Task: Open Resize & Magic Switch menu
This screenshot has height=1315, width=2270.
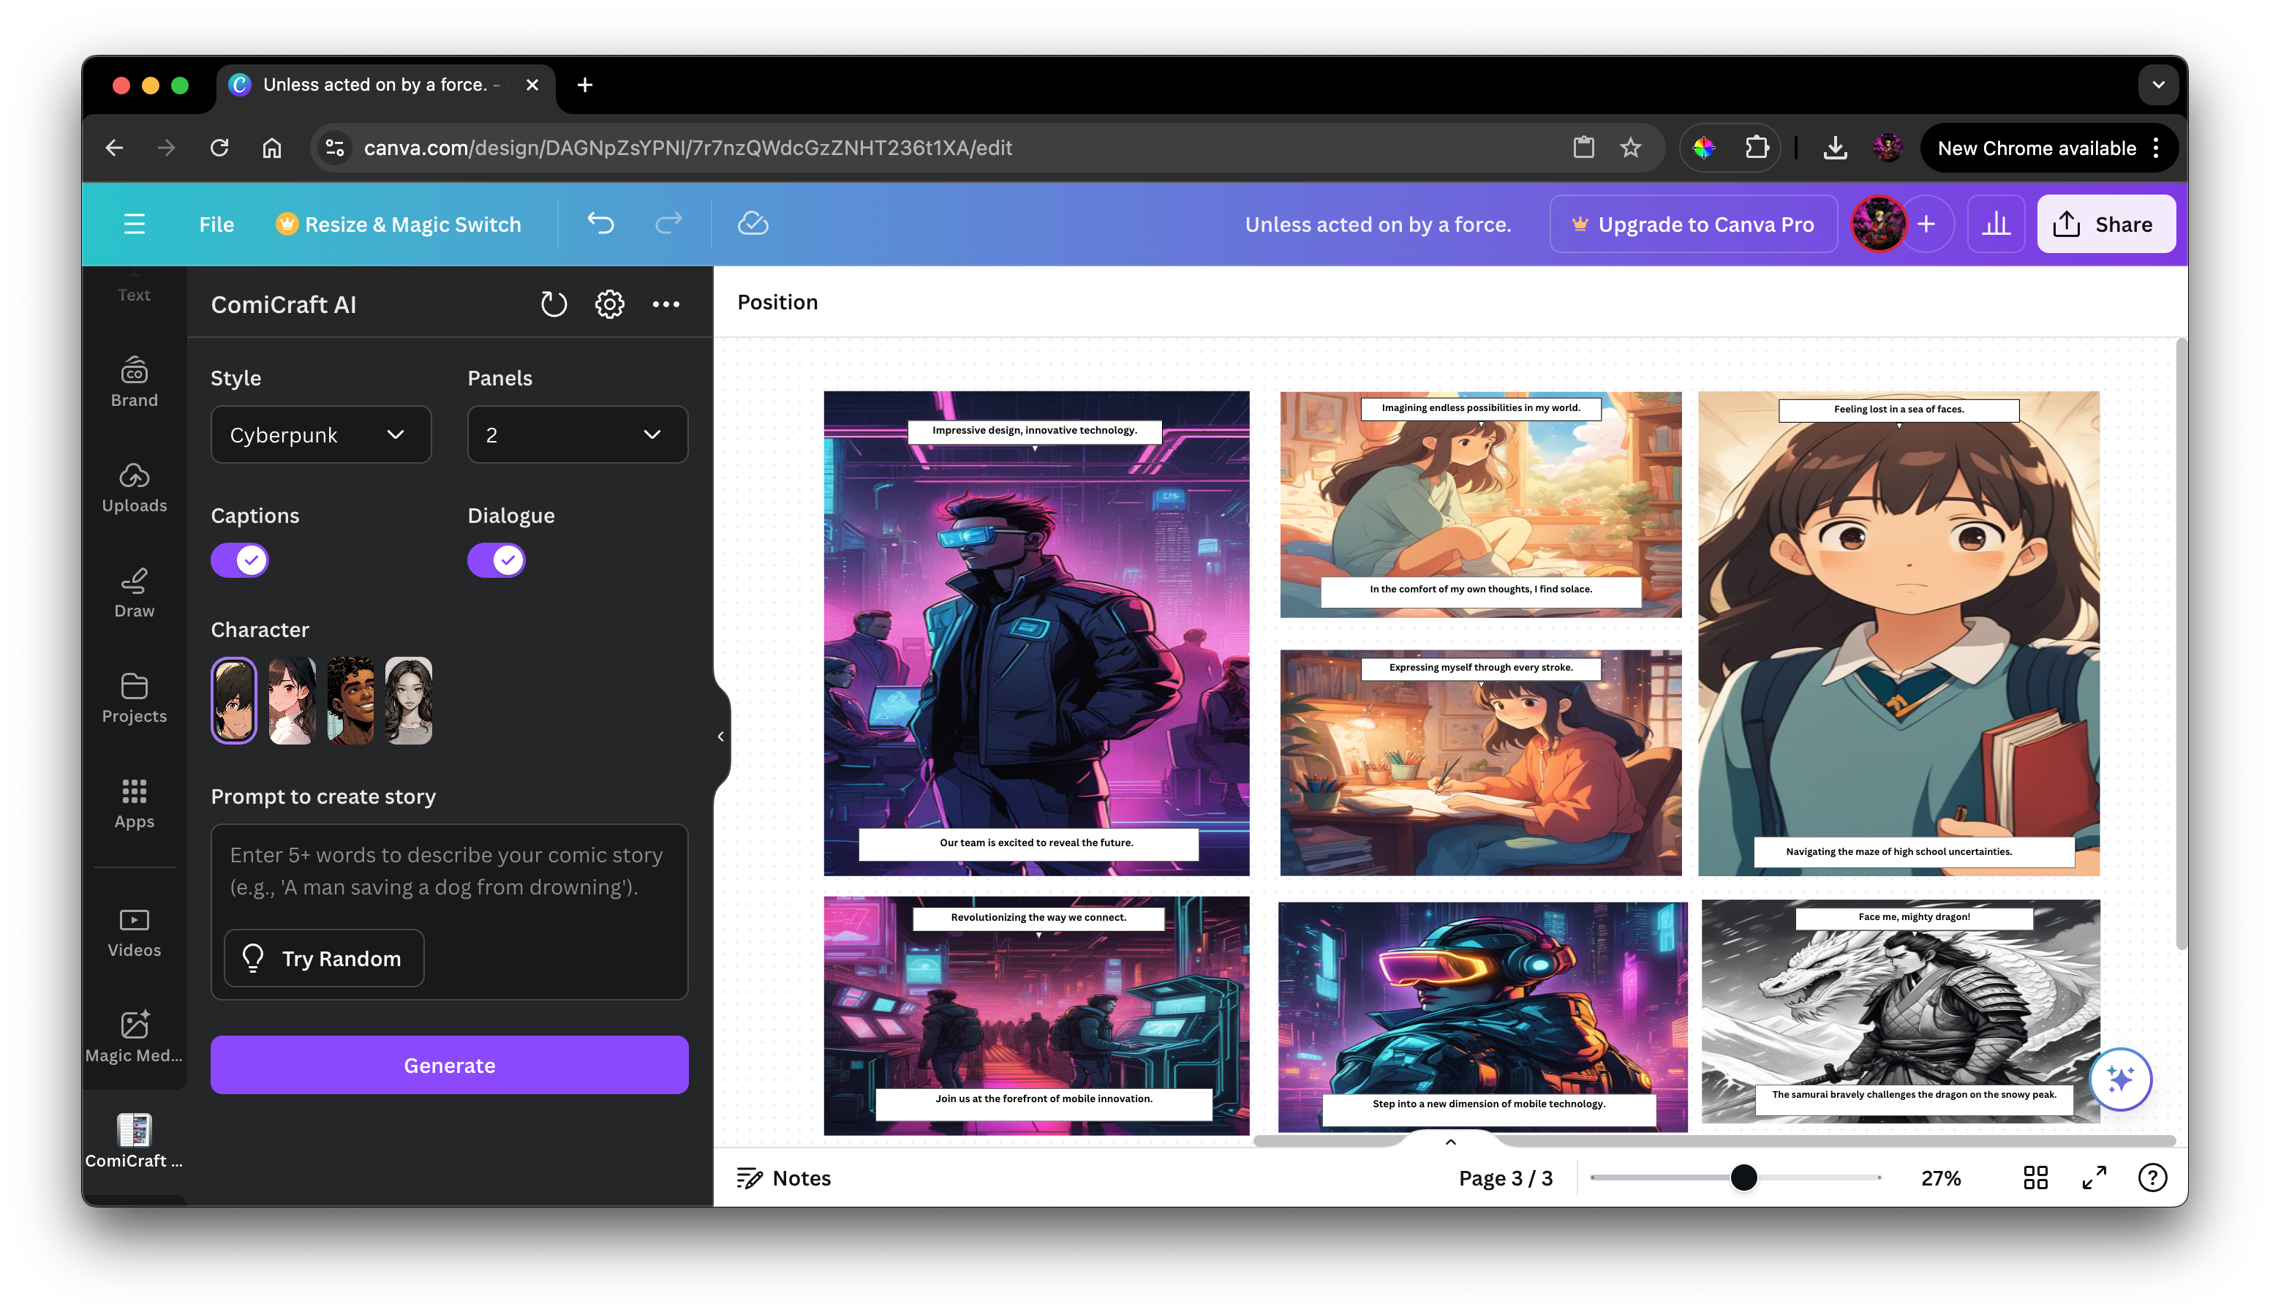Action: [399, 225]
